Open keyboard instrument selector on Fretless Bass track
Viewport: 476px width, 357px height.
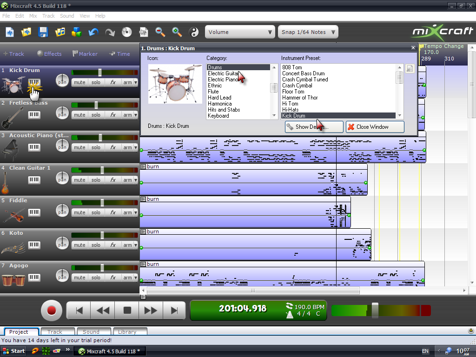pos(34,115)
